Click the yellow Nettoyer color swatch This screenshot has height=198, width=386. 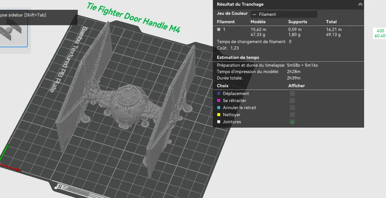(218, 115)
